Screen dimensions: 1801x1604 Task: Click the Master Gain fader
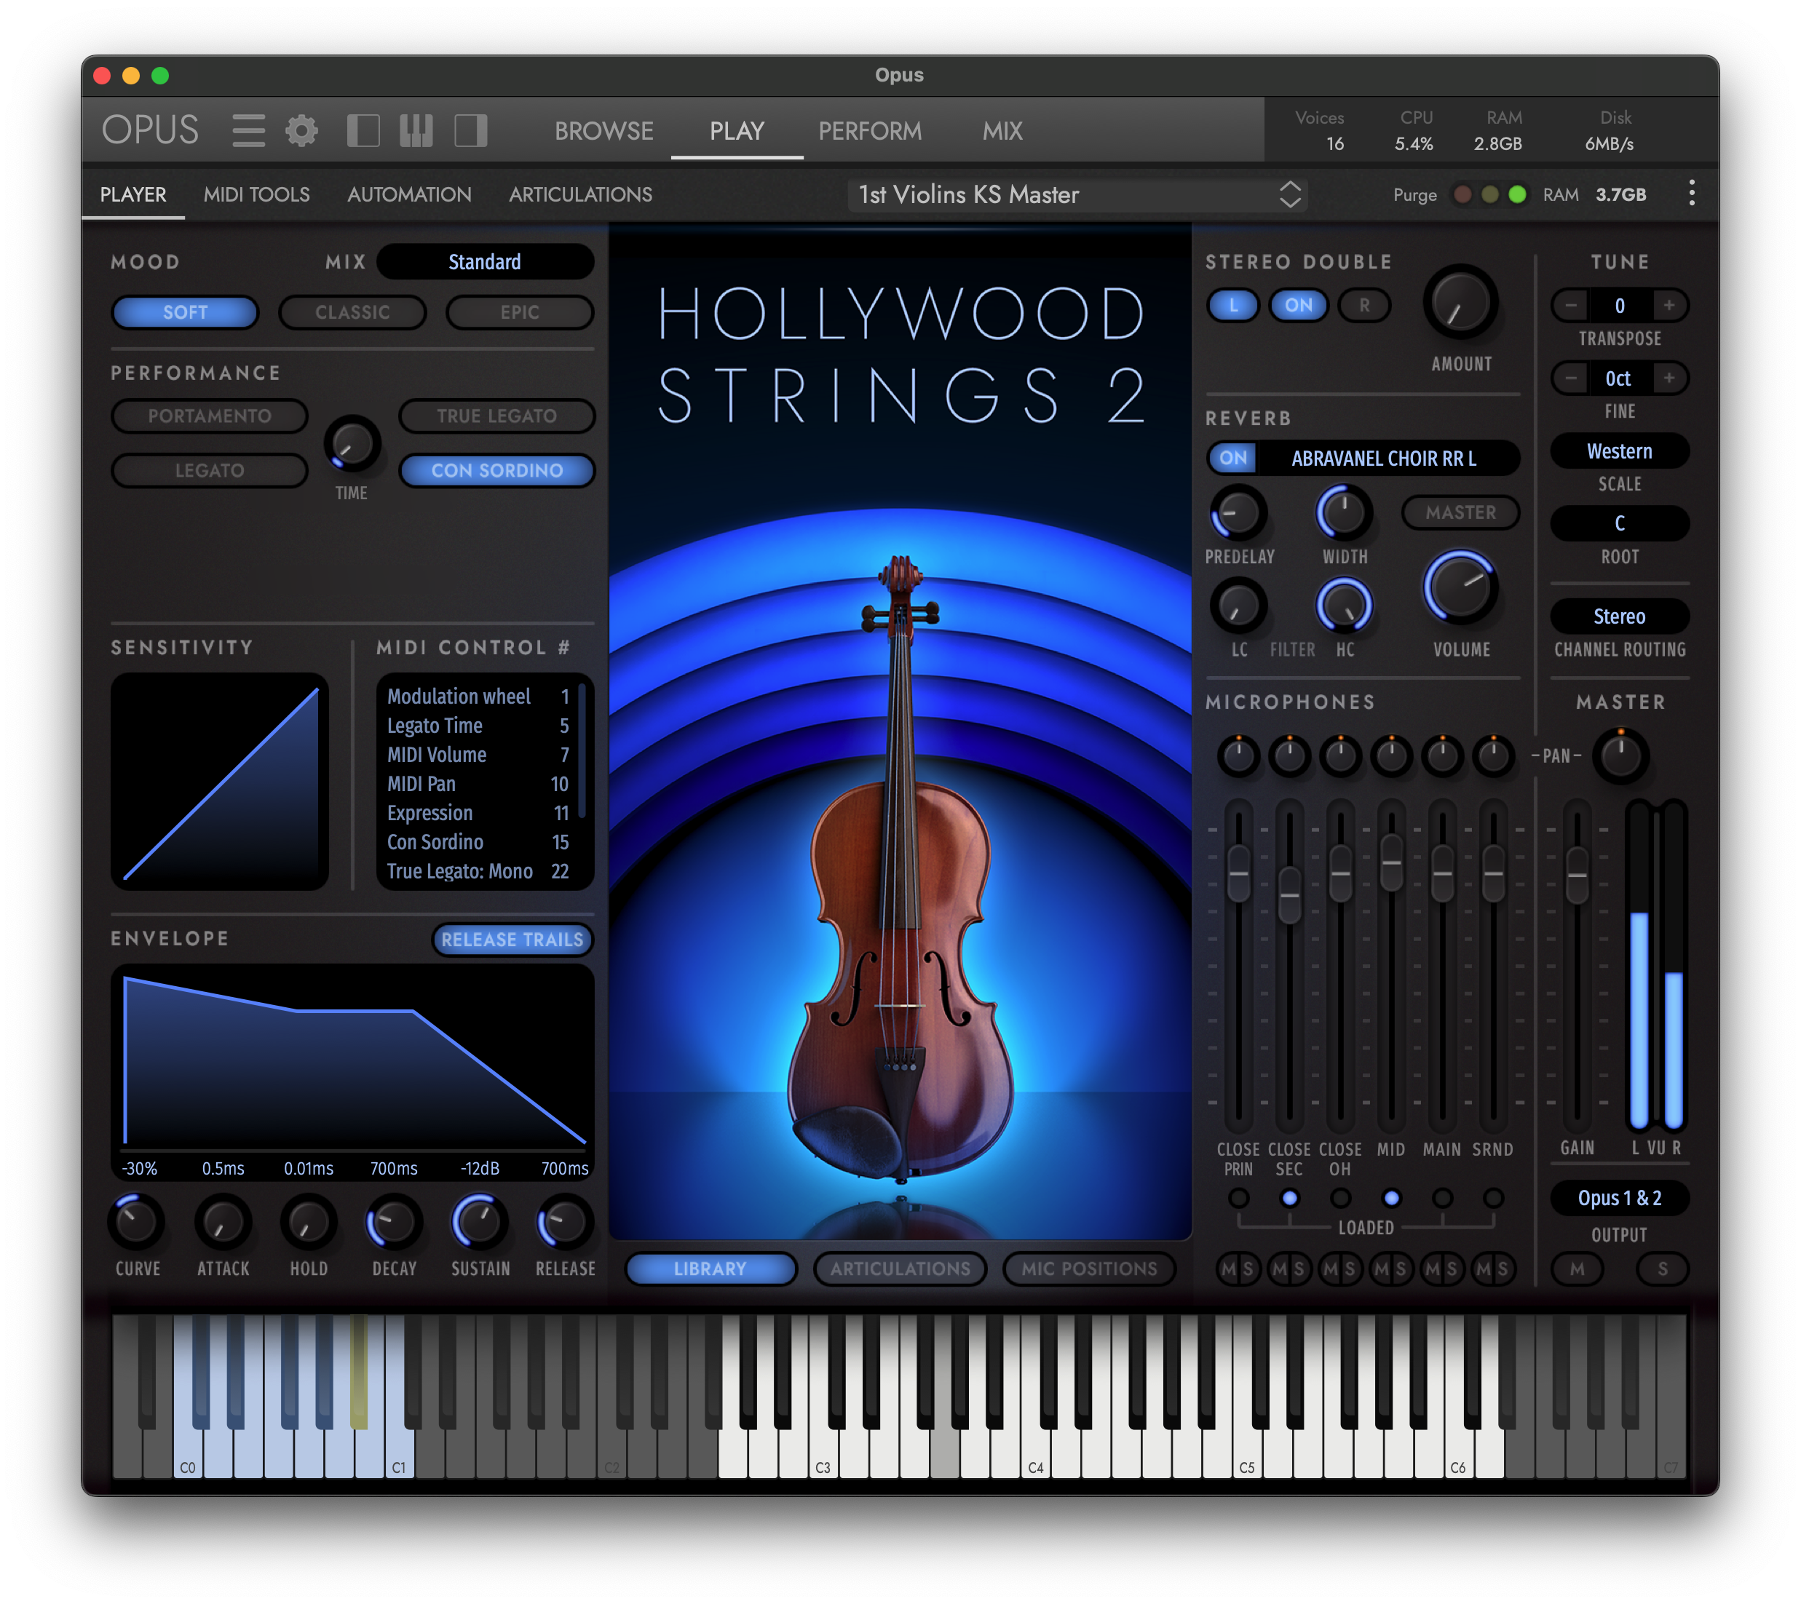point(1577,874)
